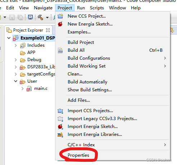Expand the Includes node

pyautogui.click(x=16, y=45)
